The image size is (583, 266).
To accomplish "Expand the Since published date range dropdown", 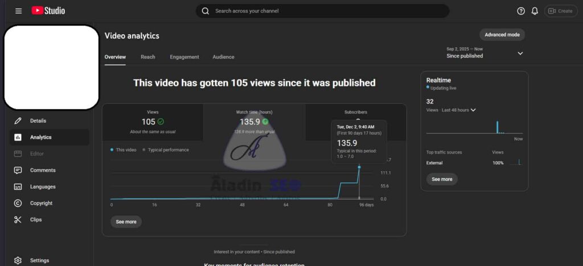I will [x=520, y=53].
